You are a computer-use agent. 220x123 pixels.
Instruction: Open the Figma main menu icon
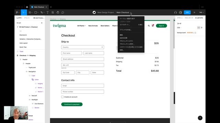[17, 12]
